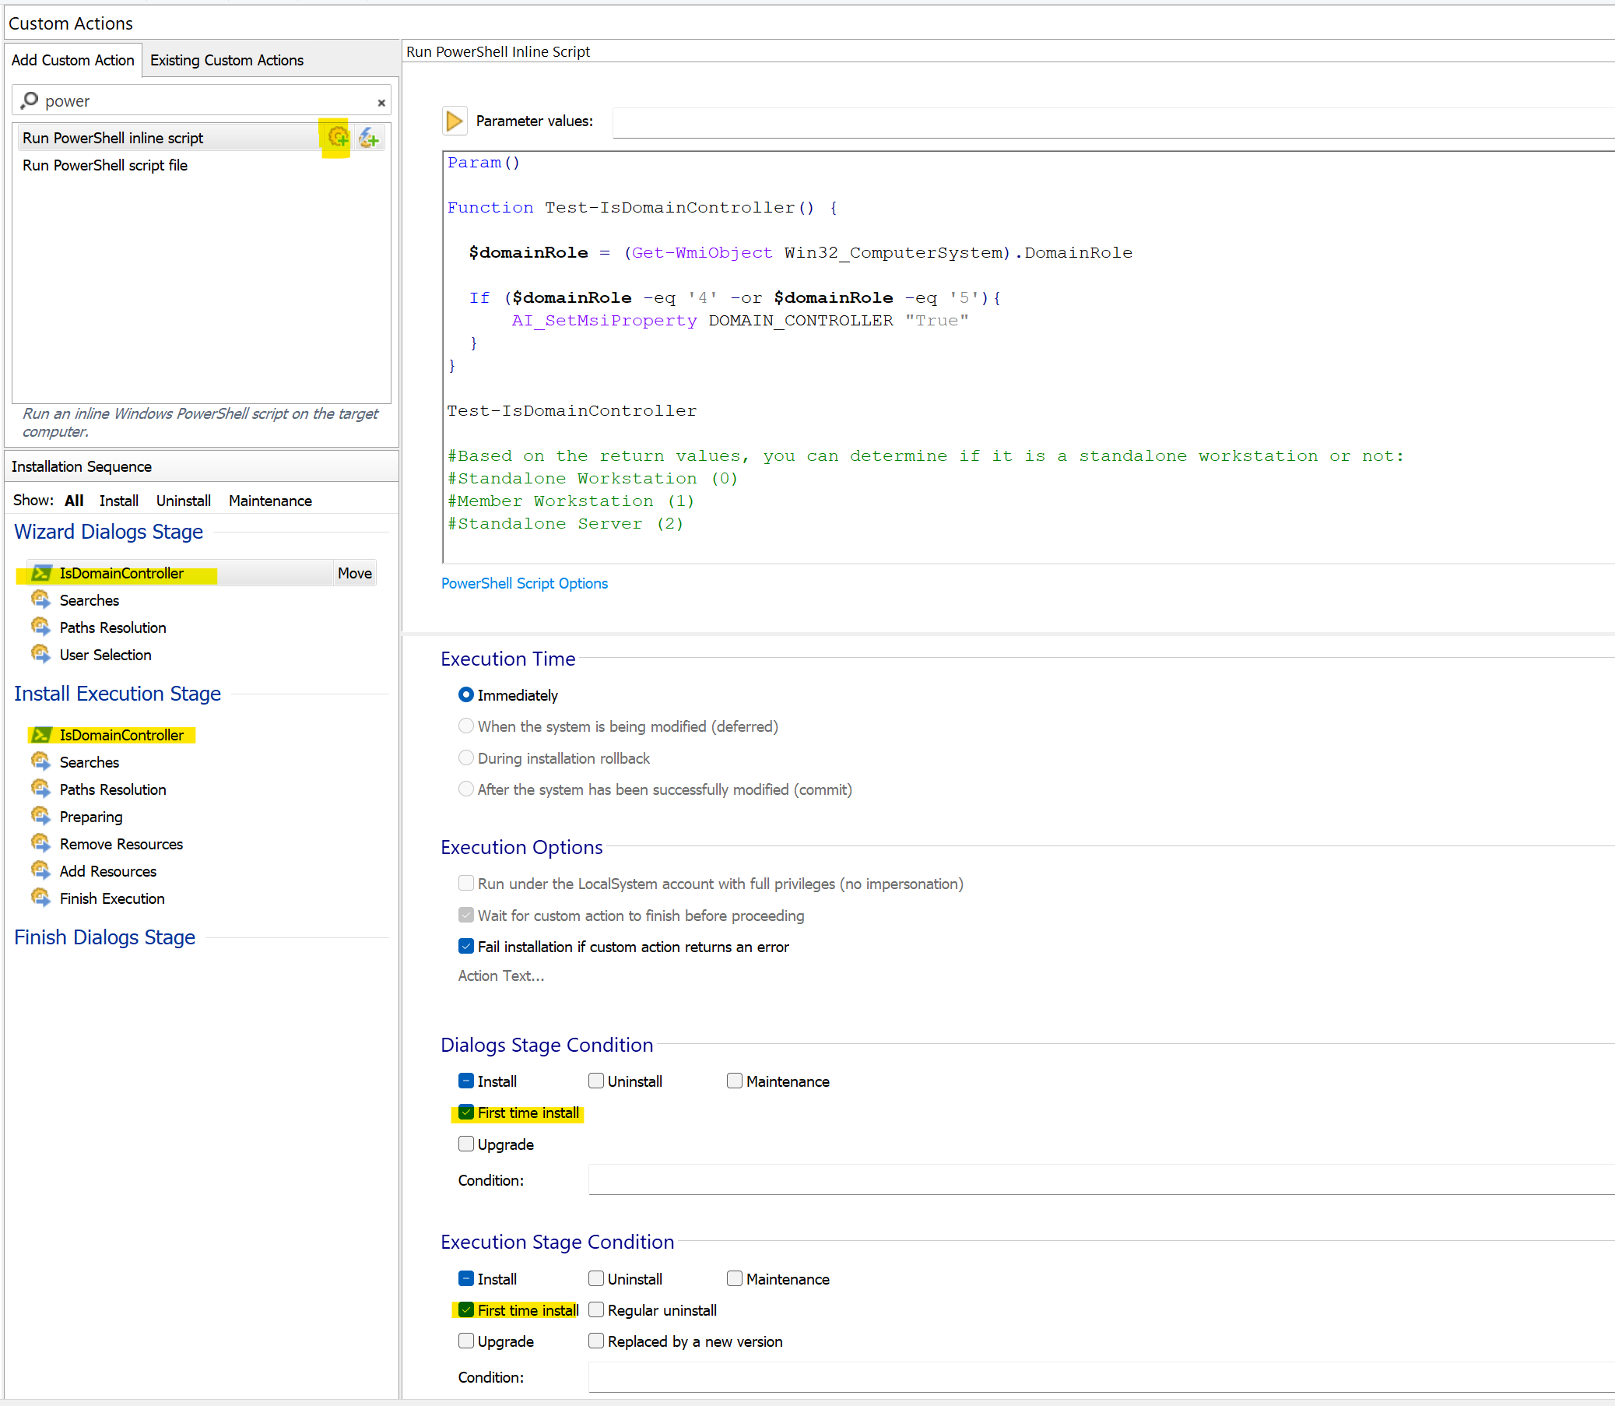This screenshot has height=1406, width=1615.
Task: Select Add Resources action icon
Action: (40, 871)
